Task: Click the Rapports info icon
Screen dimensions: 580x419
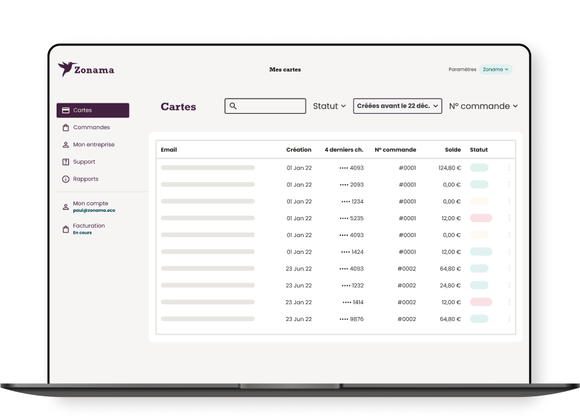Action: tap(65, 179)
